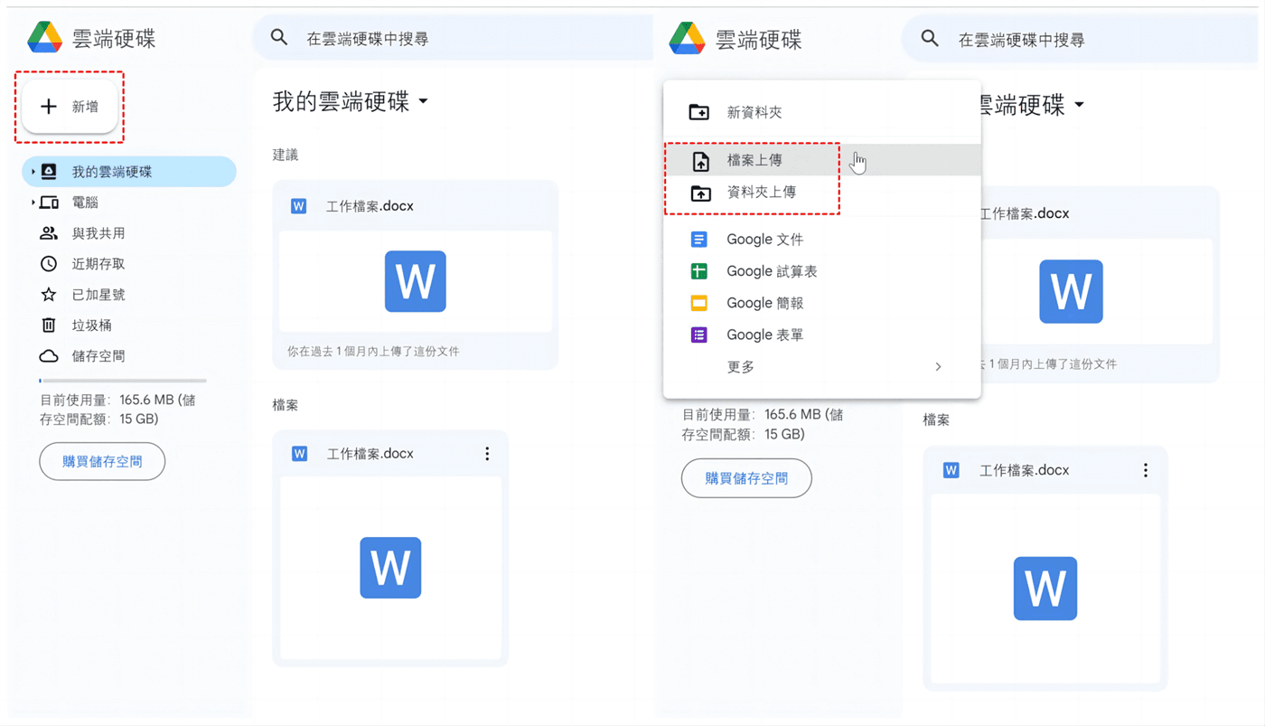Open the 電腦 (Computers) devices icon
This screenshot has height=726, width=1265.
point(49,203)
